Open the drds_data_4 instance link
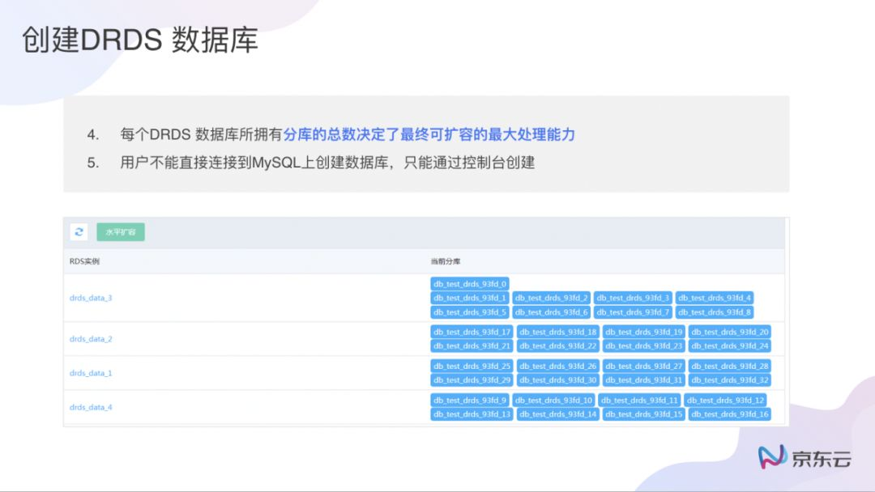 (x=91, y=407)
